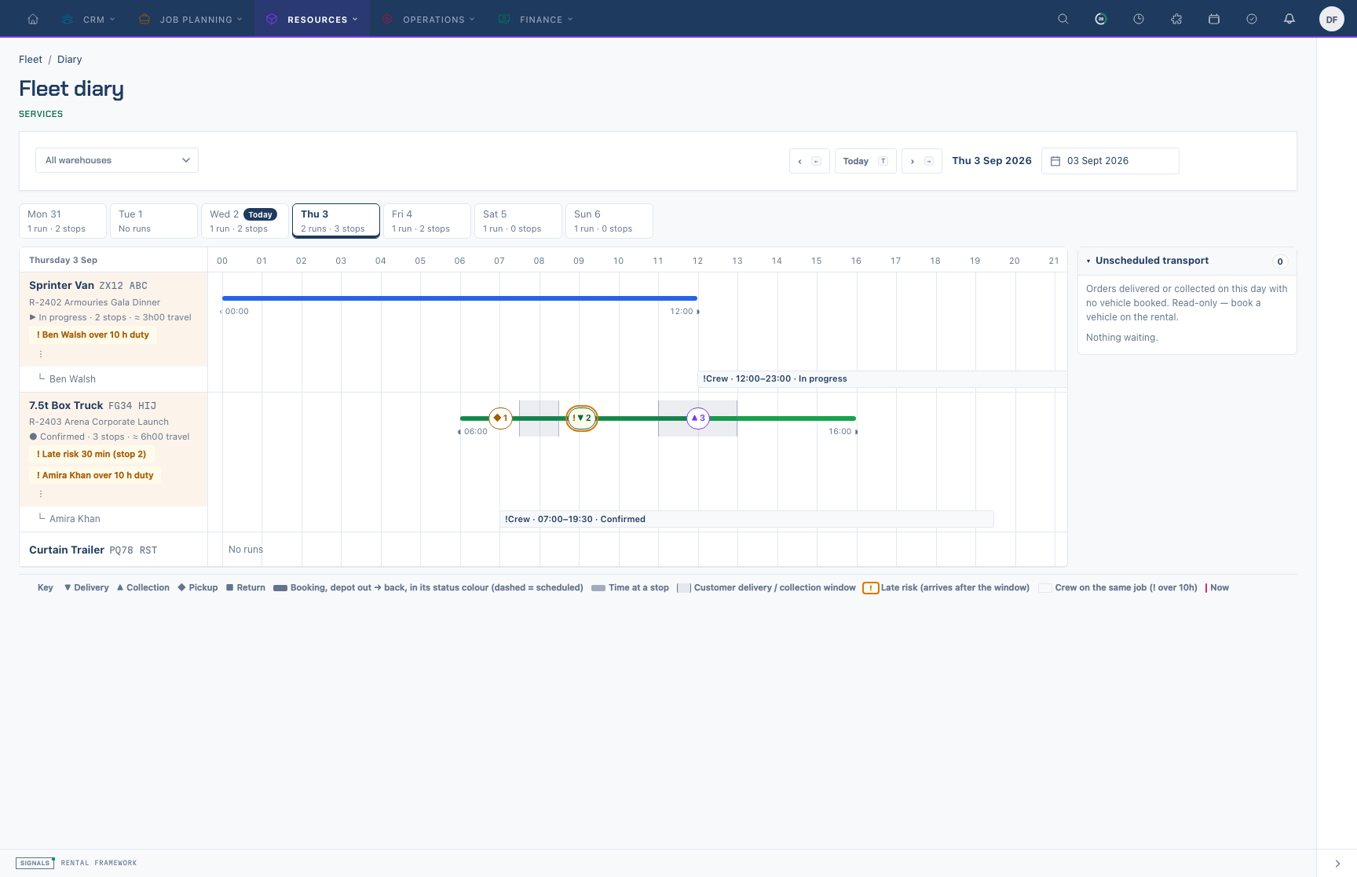Go to the home icon
1357x877 pixels.
tap(33, 19)
